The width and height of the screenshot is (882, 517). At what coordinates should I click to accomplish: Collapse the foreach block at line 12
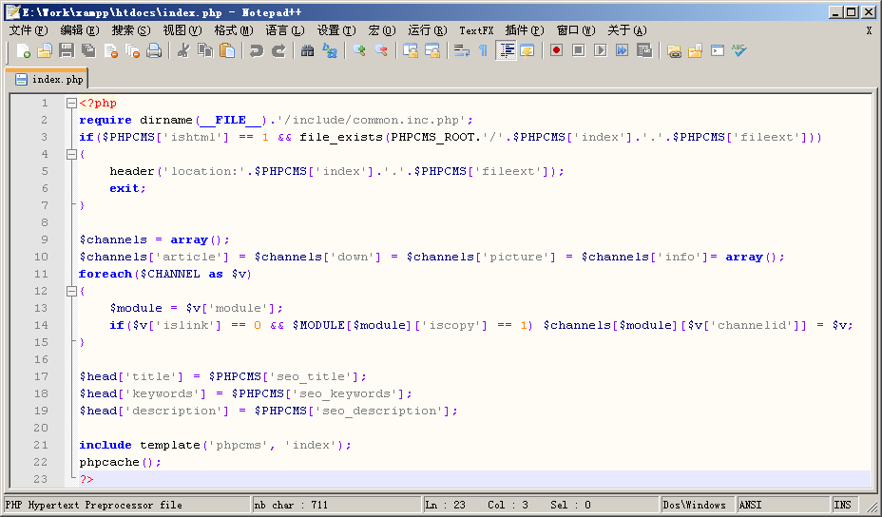pyautogui.click(x=71, y=291)
